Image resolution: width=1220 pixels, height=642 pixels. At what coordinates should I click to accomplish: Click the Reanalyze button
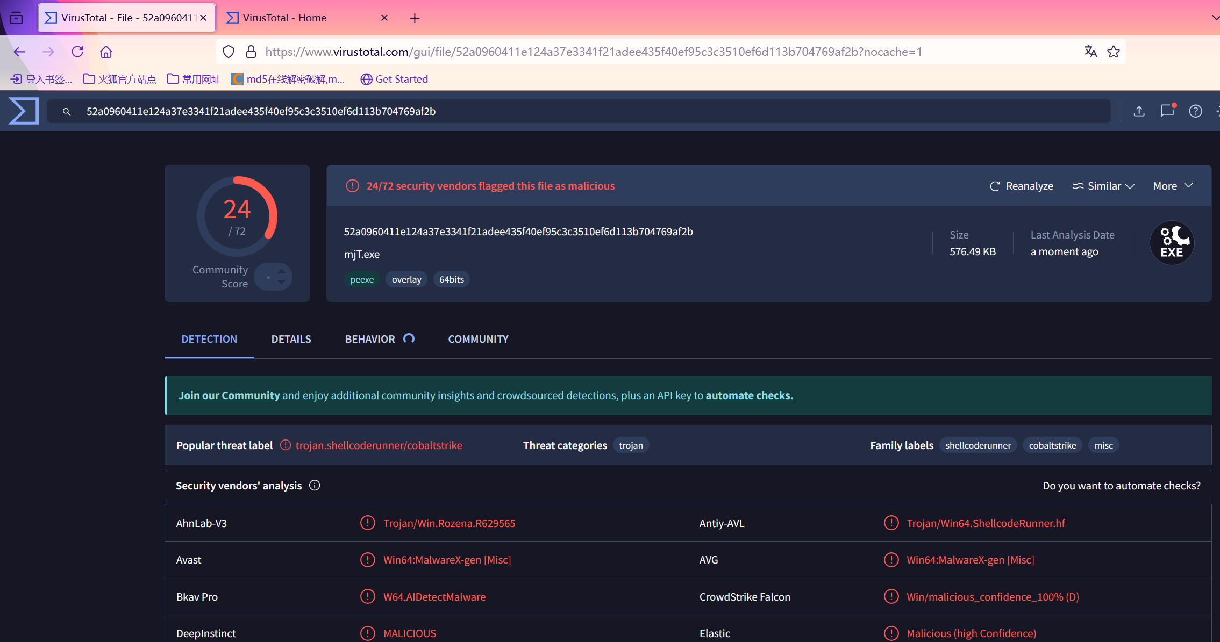[1022, 186]
